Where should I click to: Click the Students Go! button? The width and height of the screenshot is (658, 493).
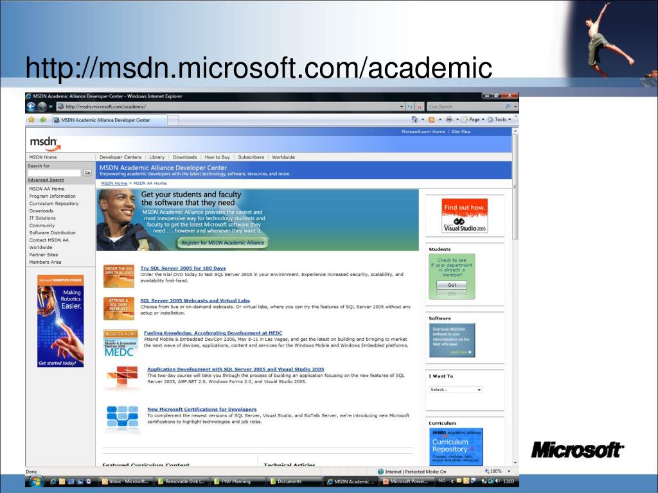[452, 285]
